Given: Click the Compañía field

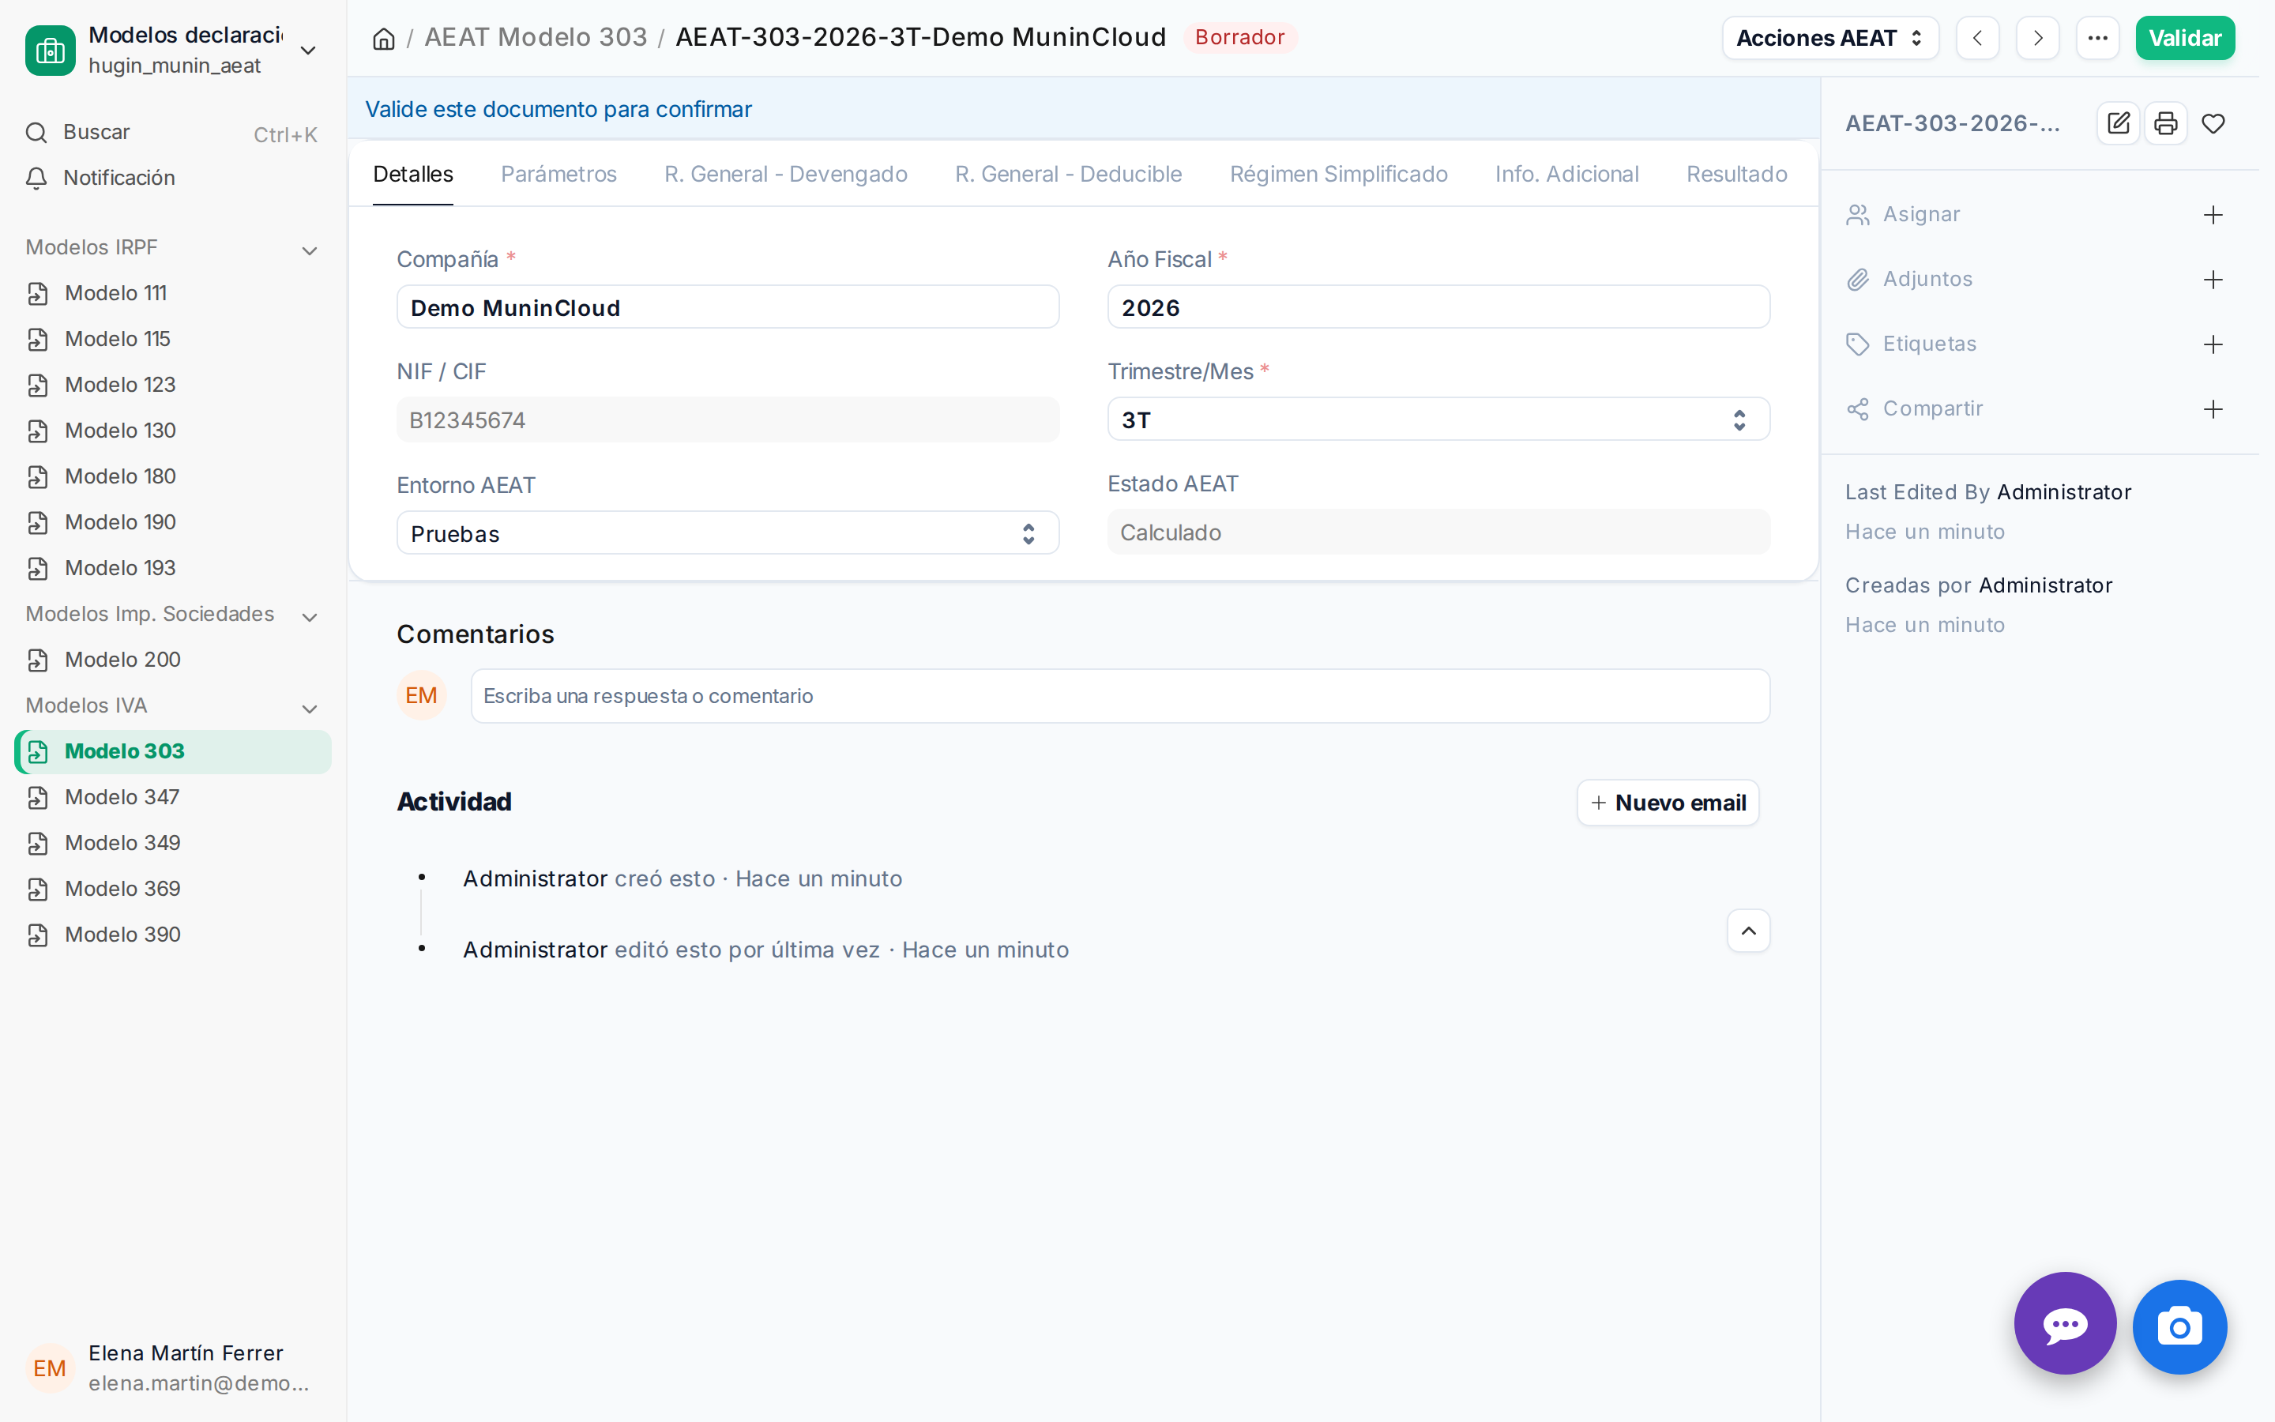Looking at the screenshot, I should tap(728, 307).
